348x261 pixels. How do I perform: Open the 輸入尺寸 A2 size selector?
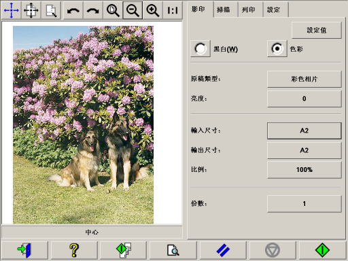pos(304,130)
